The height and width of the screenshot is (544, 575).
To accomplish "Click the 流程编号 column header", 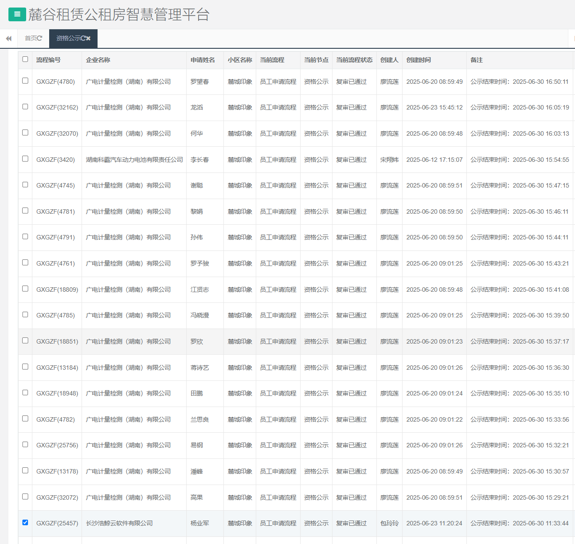I will coord(48,60).
